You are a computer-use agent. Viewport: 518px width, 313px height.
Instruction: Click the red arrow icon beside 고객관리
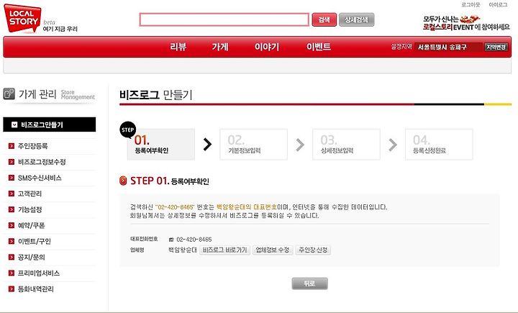coord(12,194)
